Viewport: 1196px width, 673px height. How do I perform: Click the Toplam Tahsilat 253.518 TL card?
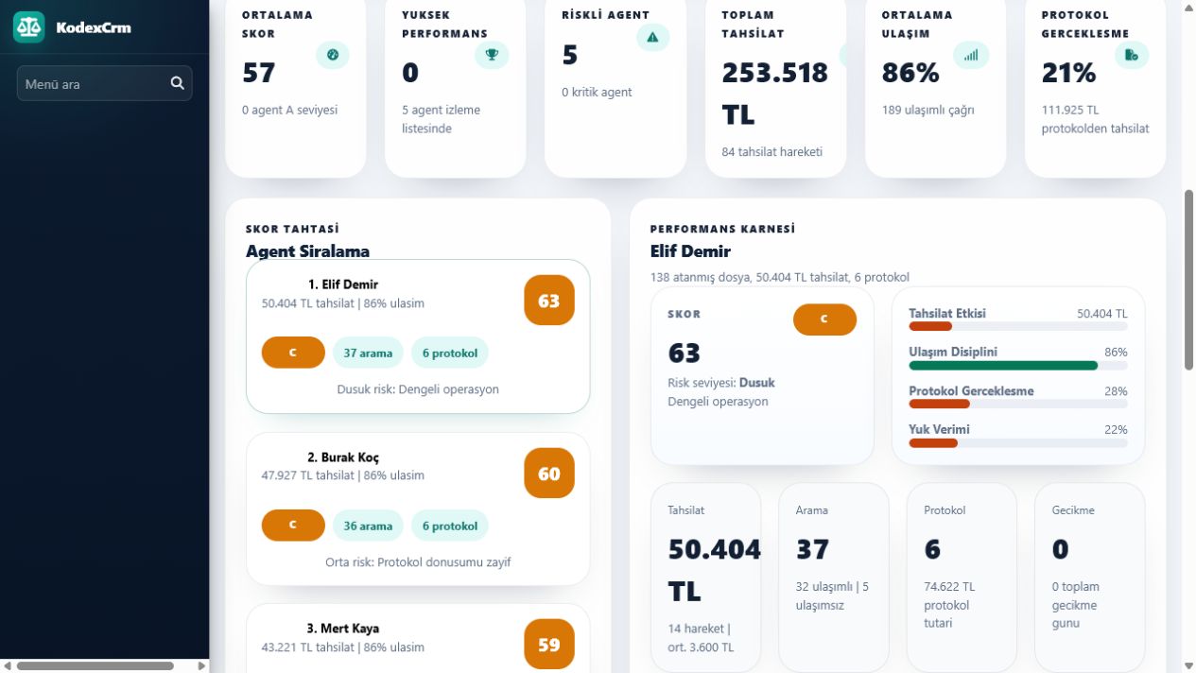click(776, 87)
